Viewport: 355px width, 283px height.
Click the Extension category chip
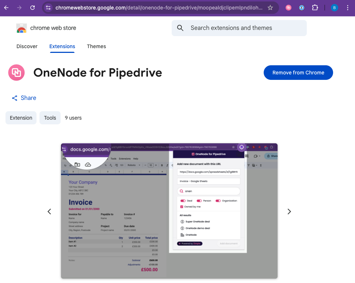(21, 118)
